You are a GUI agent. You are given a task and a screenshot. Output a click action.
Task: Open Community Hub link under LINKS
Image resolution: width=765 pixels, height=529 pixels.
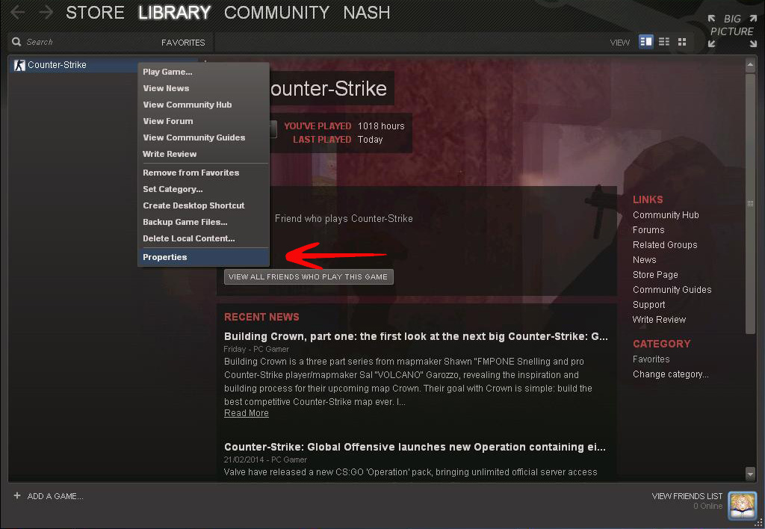point(666,215)
